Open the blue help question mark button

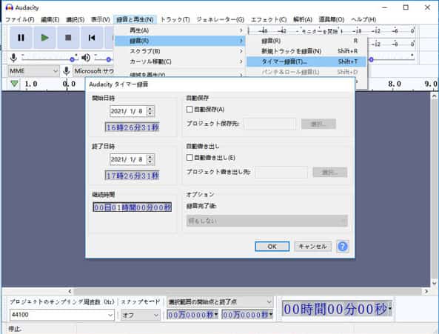tap(343, 247)
